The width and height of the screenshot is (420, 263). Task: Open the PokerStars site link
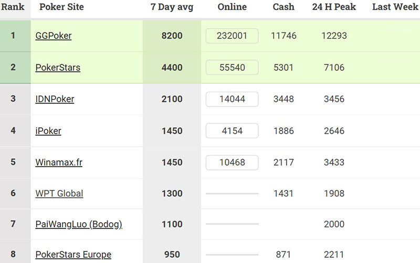[58, 68]
